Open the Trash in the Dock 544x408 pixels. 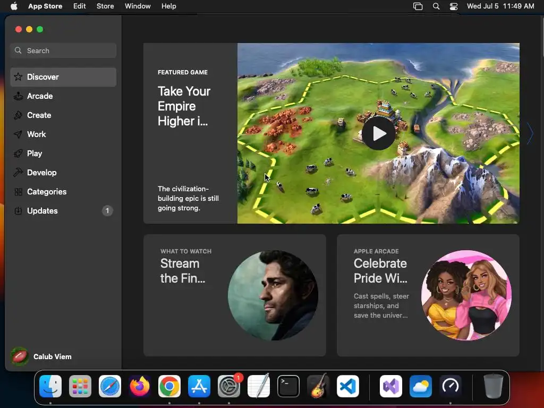tap(494, 386)
